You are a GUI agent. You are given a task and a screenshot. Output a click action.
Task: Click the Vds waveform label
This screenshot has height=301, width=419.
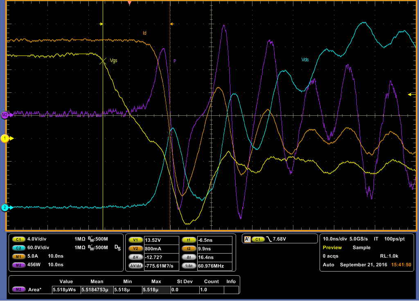point(305,60)
